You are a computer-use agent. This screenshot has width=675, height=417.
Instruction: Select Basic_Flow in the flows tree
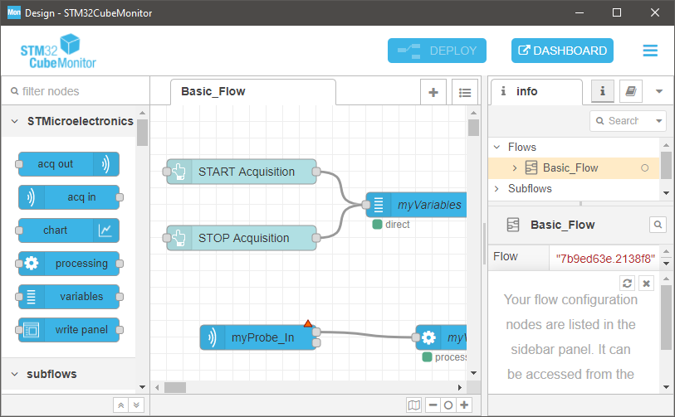click(x=574, y=167)
